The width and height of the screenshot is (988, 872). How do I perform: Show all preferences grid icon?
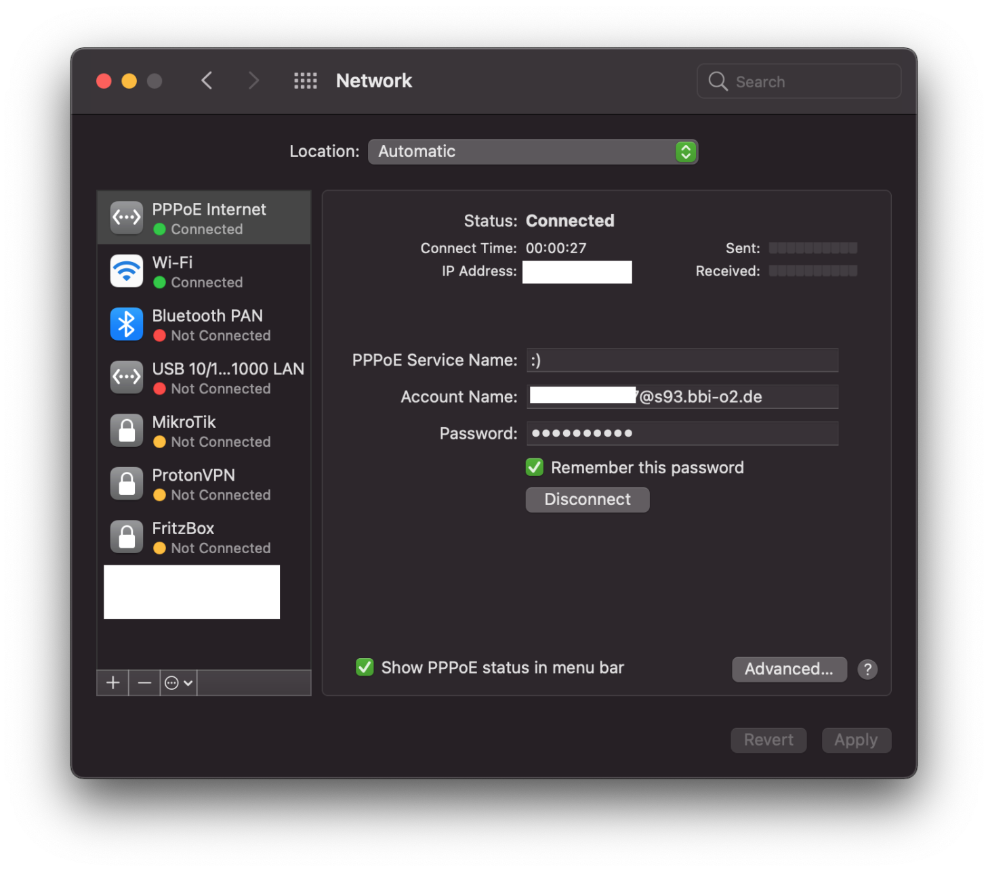(306, 81)
